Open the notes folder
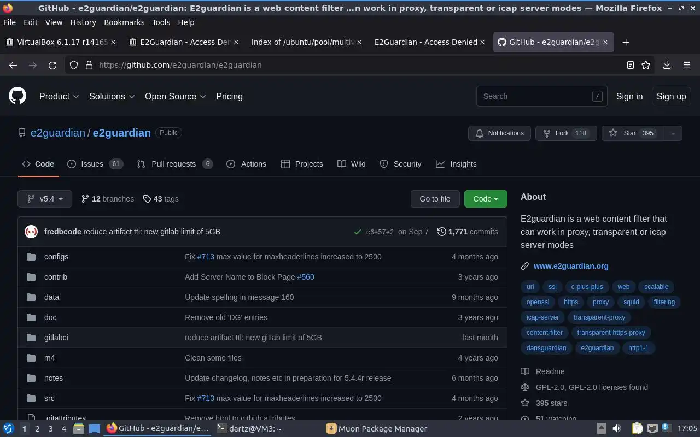This screenshot has width=700, height=437. click(x=54, y=378)
